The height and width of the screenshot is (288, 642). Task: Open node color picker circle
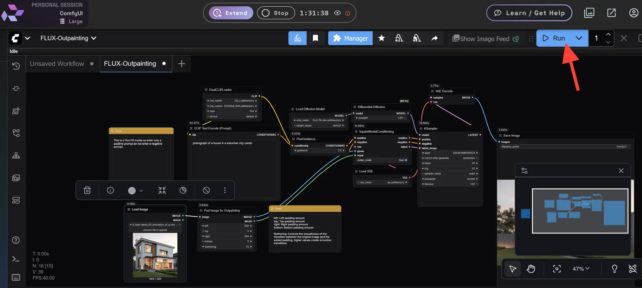pos(135,190)
